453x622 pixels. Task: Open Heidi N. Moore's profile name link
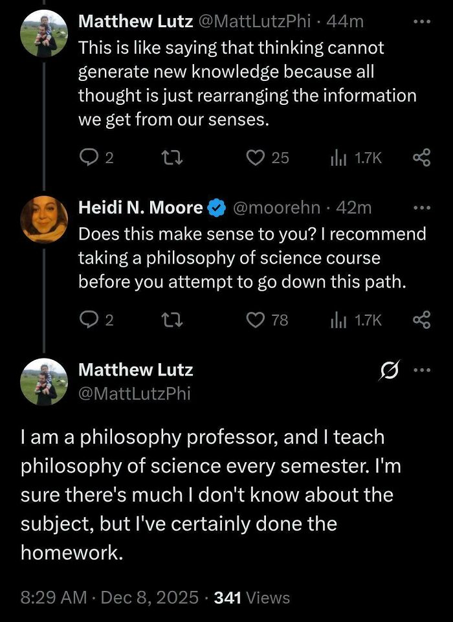click(140, 208)
